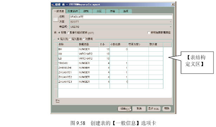The width and height of the screenshot is (216, 127).
Task: Click the 数据类型 column header
Action: click(x=89, y=44)
